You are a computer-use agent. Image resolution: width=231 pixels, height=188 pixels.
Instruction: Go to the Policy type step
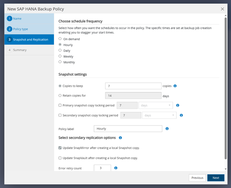29,29
